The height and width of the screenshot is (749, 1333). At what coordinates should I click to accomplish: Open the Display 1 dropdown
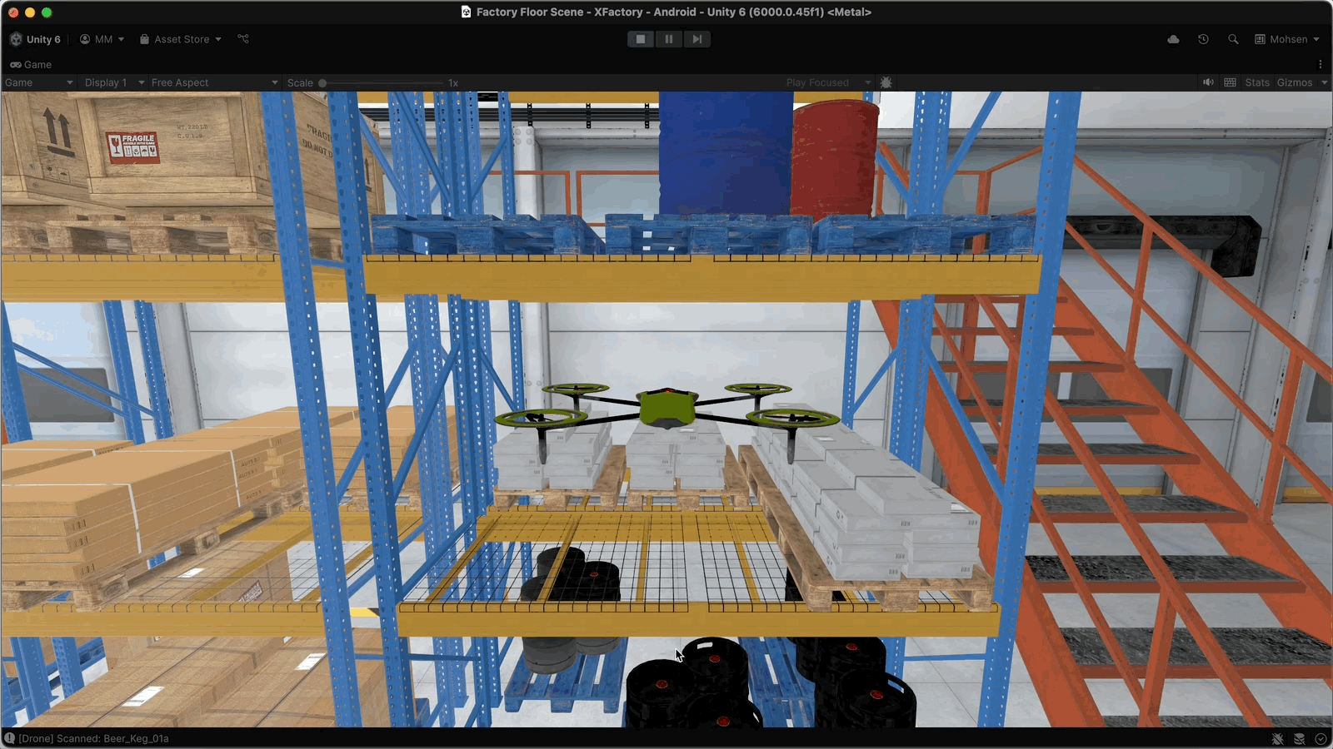(114, 82)
